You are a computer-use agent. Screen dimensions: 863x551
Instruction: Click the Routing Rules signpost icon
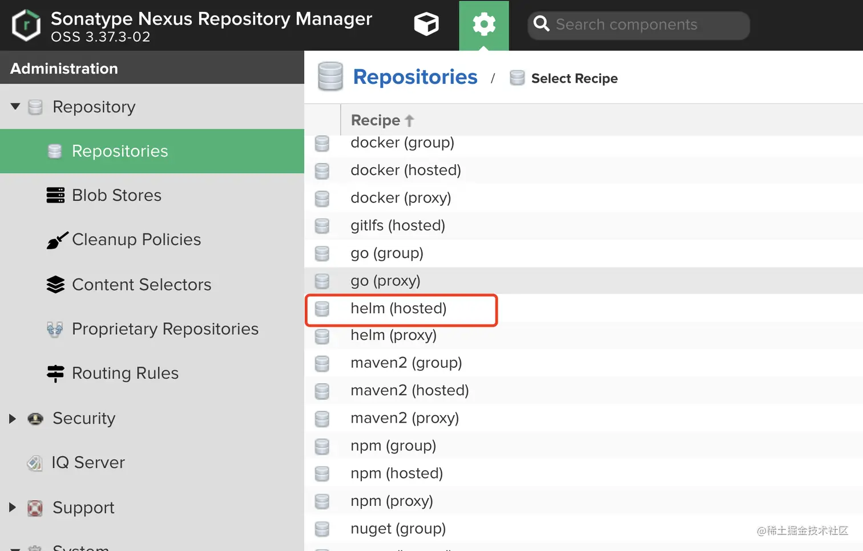(x=55, y=374)
